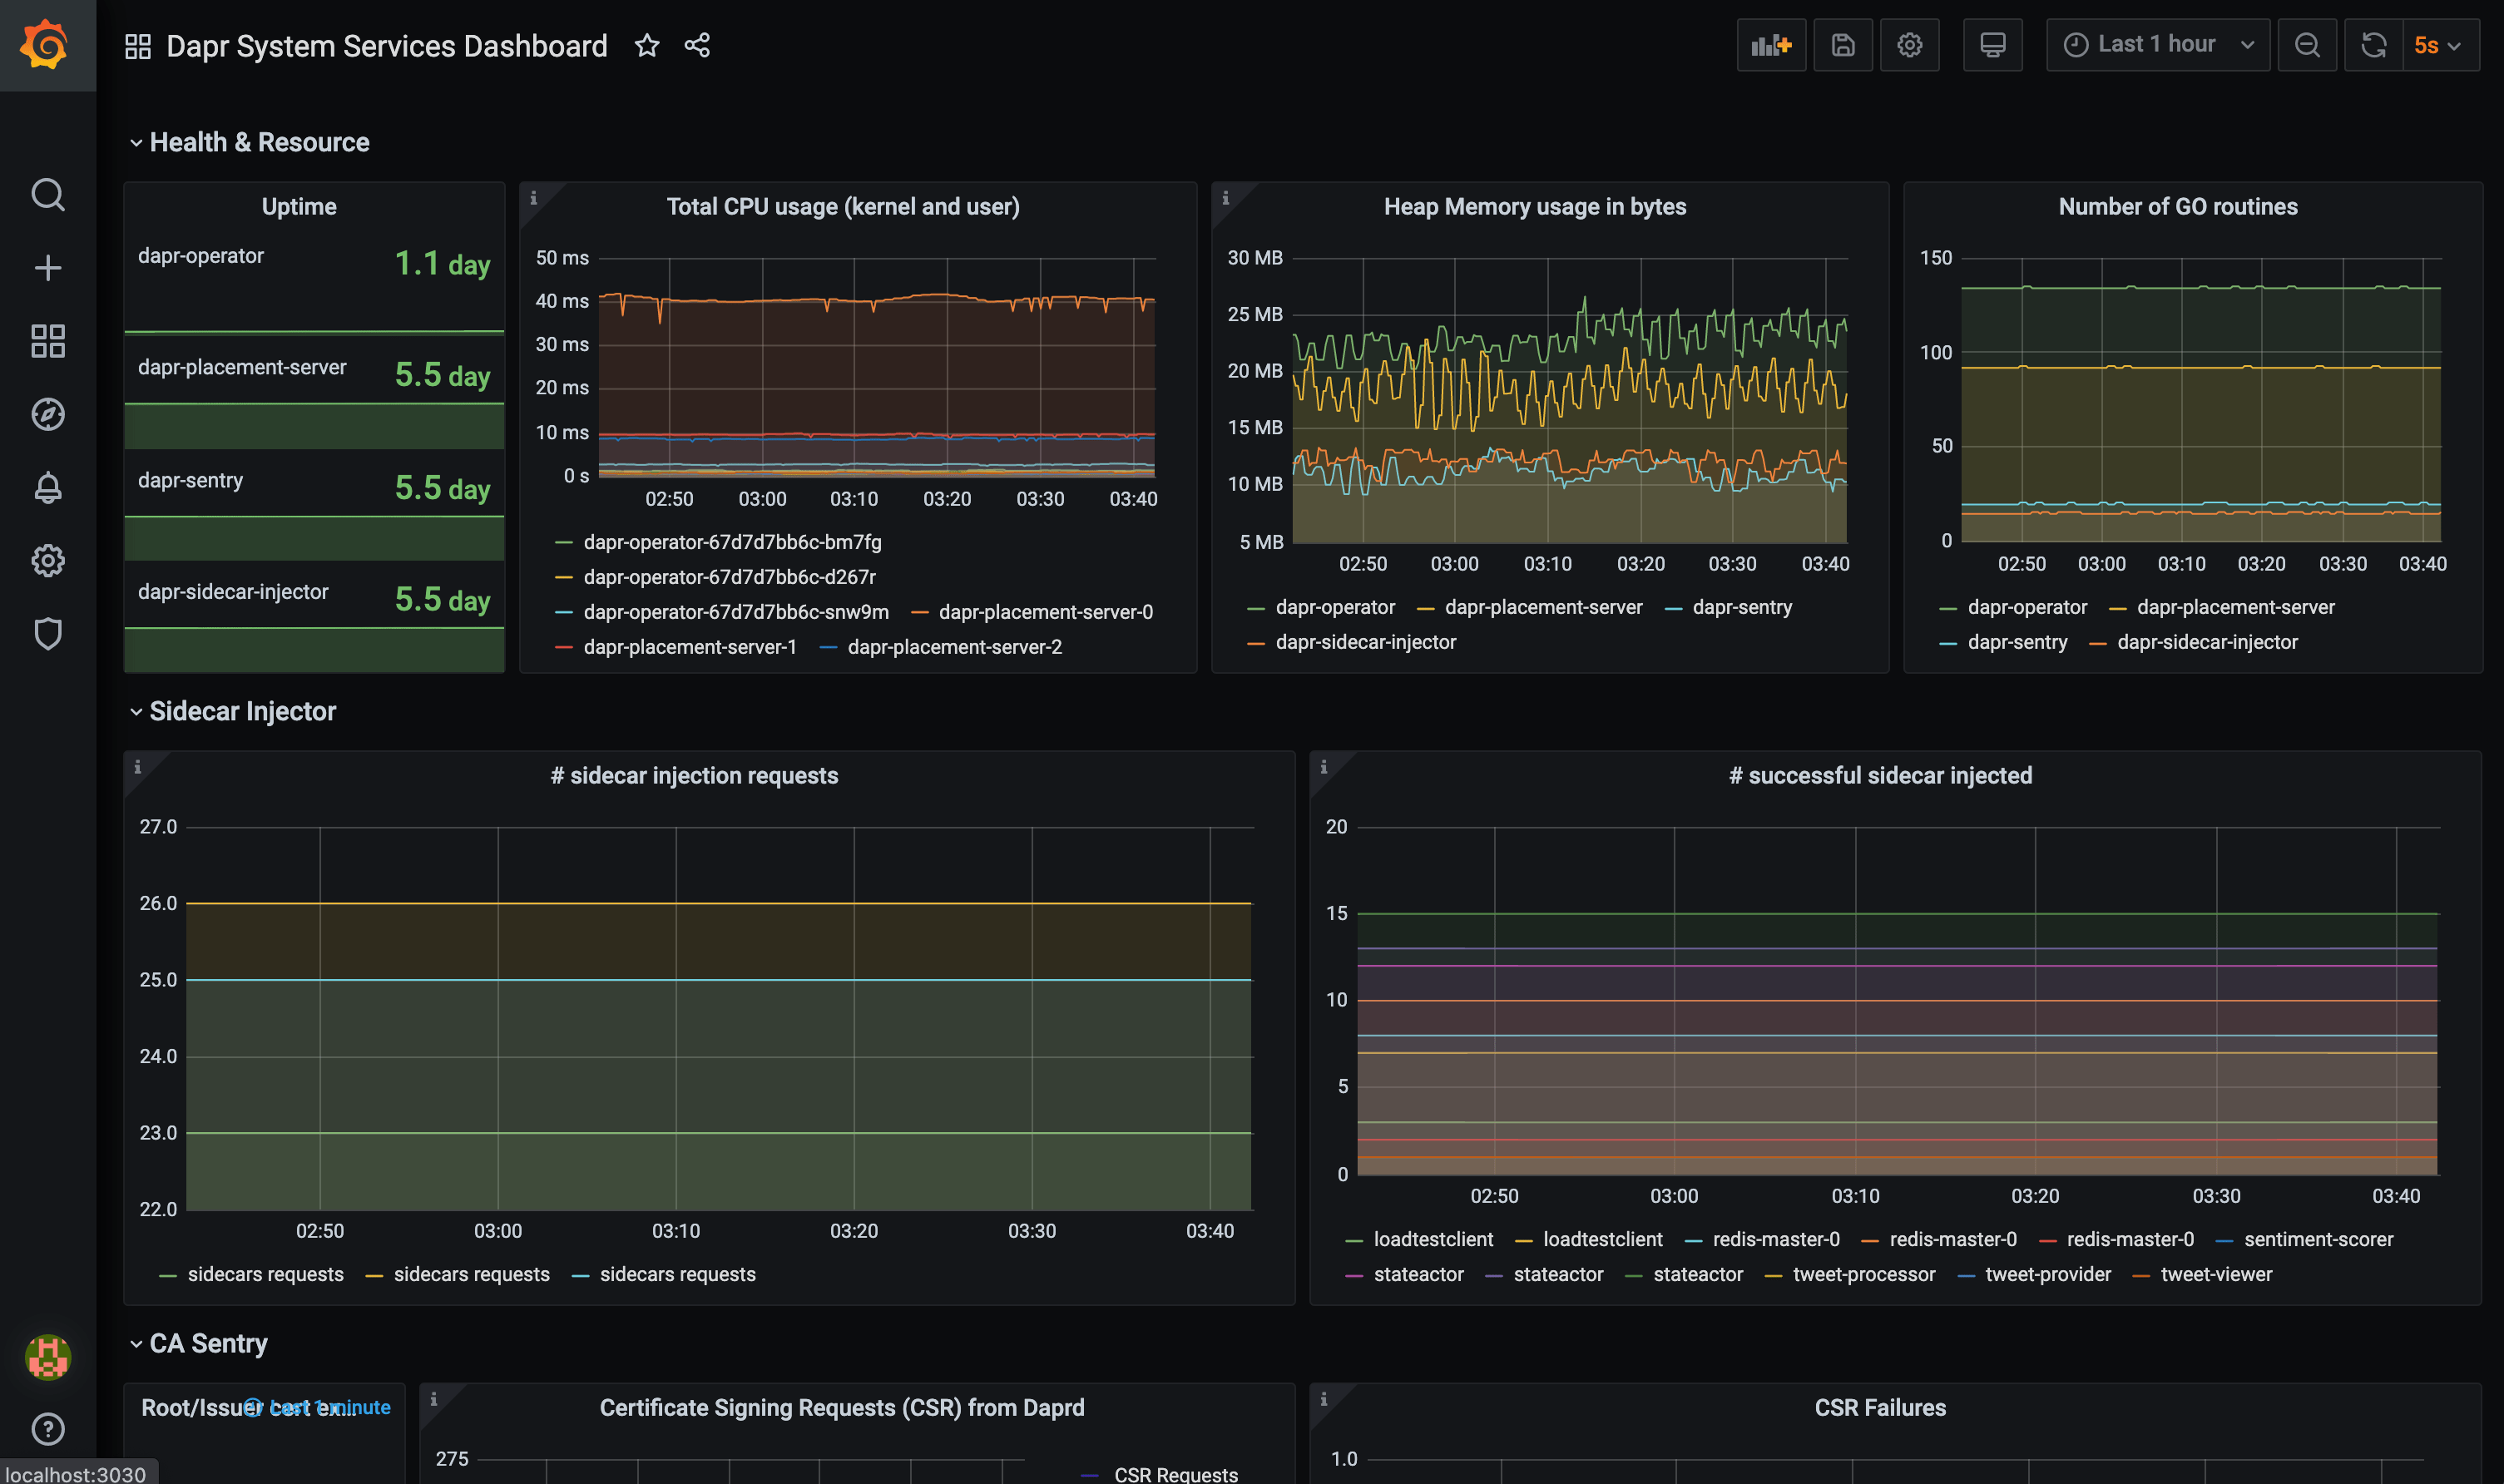Search dashboards using the magnifier icon
Screen dimensions: 2504x1484
pos(47,195)
